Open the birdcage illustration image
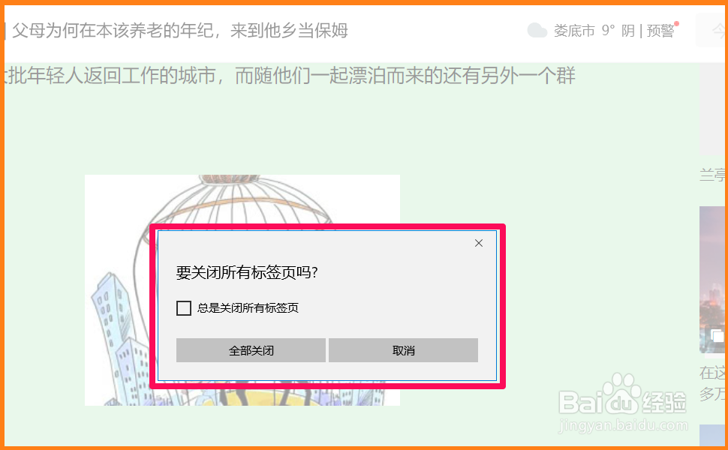The width and height of the screenshot is (728, 450). pyautogui.click(x=242, y=290)
